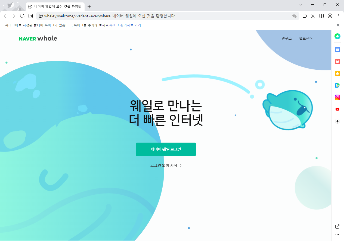Select the 네이버 웨일에 오신 것을 환영합니다 tab
Image resolution: width=344 pixels, height=241 pixels.
coord(55,7)
